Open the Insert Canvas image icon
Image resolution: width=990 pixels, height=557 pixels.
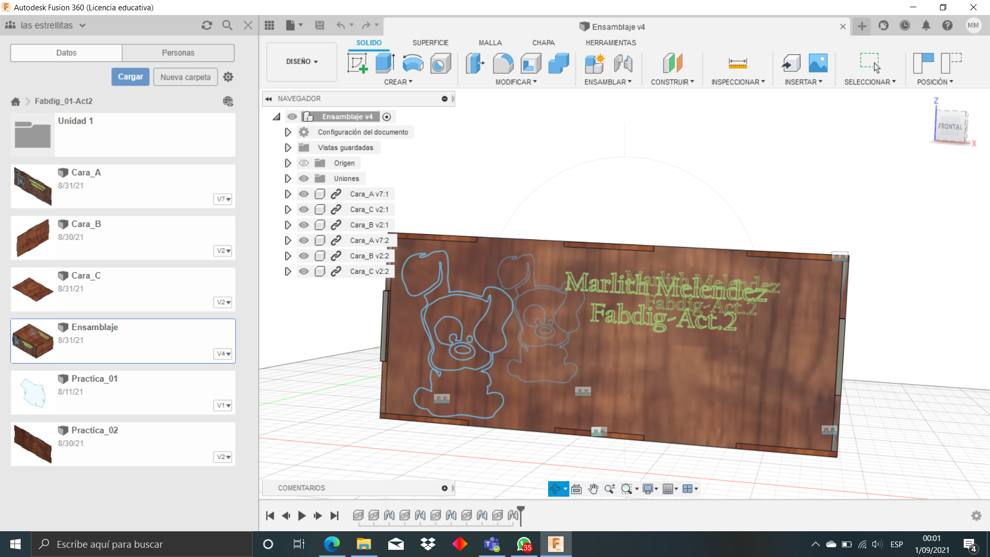[818, 63]
